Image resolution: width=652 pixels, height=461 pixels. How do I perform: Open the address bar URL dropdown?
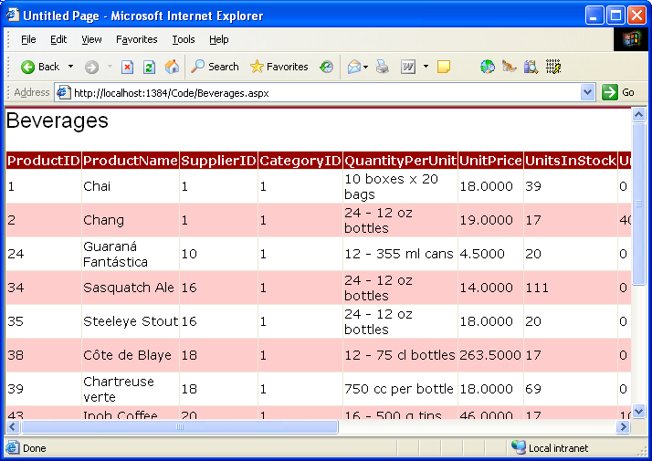pos(587,92)
